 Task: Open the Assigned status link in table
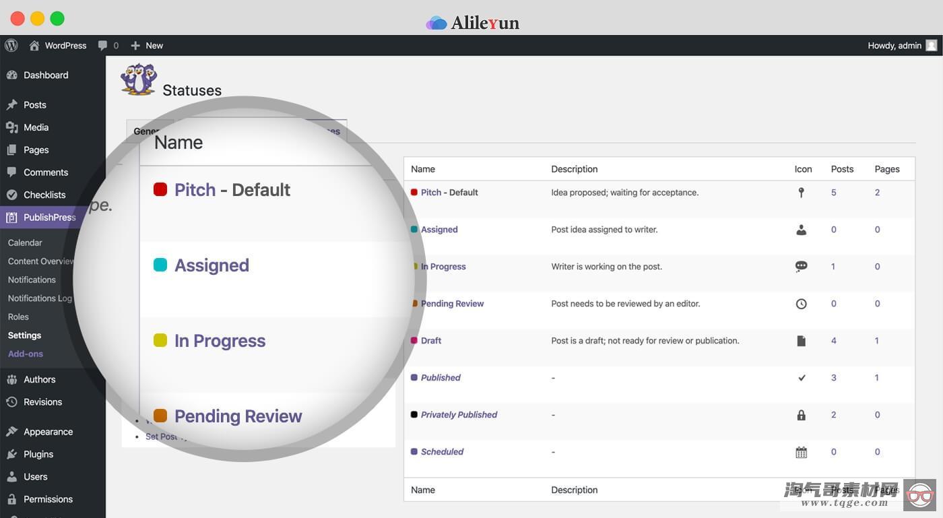[439, 230]
